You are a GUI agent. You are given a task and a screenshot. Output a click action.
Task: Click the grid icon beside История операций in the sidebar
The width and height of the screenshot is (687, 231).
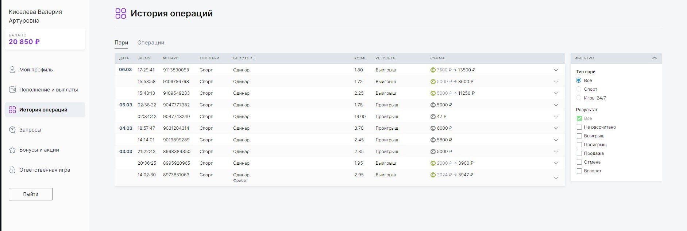pyautogui.click(x=12, y=110)
